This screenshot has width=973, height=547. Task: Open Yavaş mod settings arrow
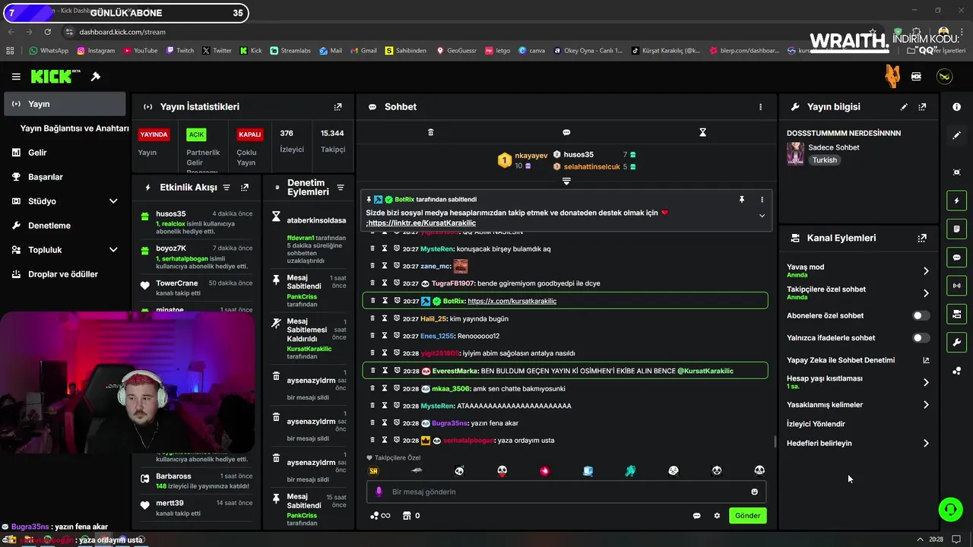pyautogui.click(x=926, y=271)
